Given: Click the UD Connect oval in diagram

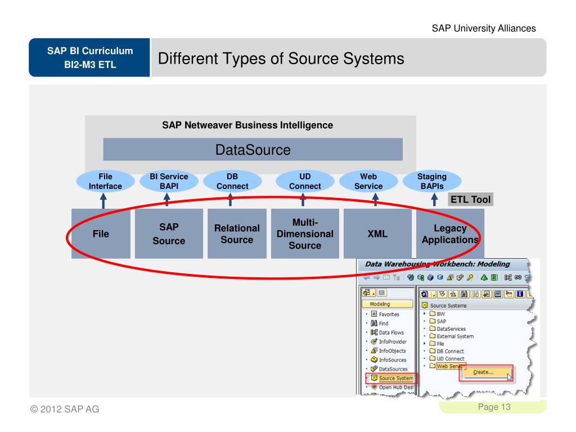Looking at the screenshot, I should tap(305, 181).
